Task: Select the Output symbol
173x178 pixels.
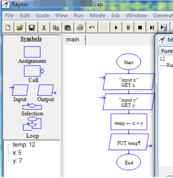Action: coord(47,90)
